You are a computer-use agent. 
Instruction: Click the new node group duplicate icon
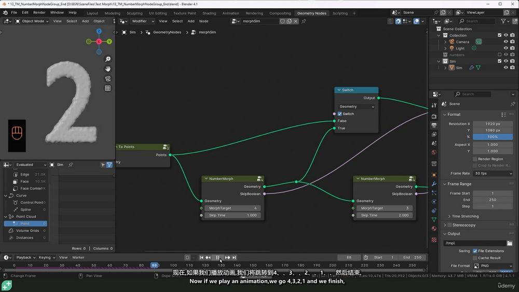[289, 21]
